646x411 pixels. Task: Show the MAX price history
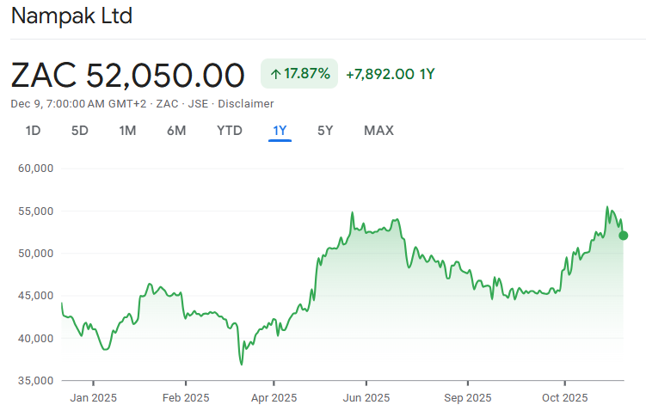point(378,131)
